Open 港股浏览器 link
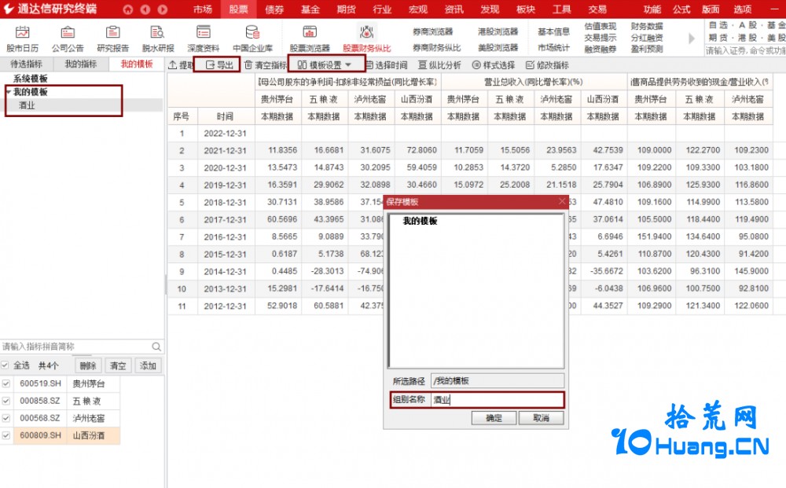786x488 pixels. pos(498,31)
